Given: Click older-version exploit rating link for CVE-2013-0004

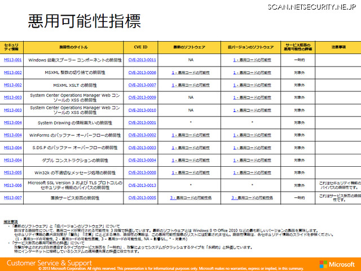Looking at the screenshot, I should [252, 161].
